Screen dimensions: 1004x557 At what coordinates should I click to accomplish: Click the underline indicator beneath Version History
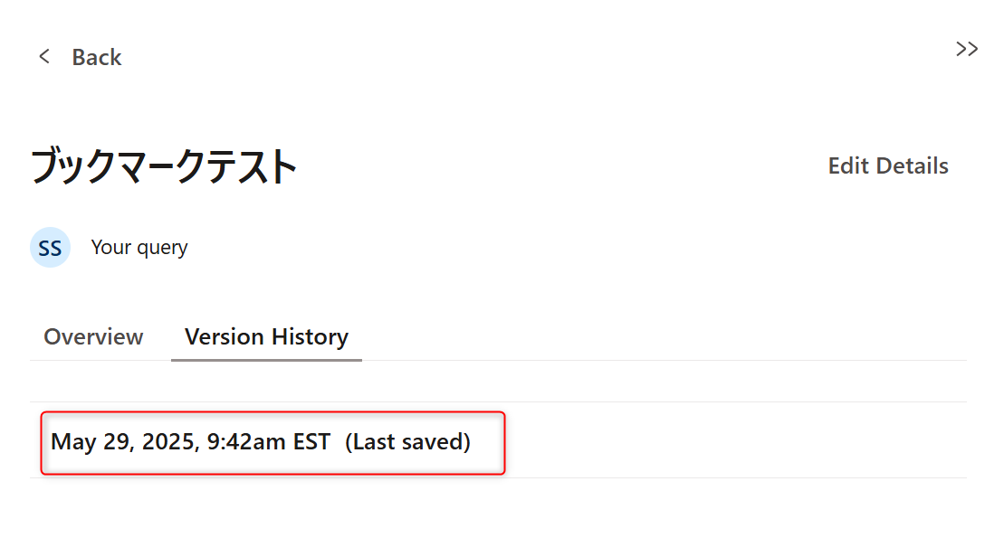pyautogui.click(x=266, y=360)
